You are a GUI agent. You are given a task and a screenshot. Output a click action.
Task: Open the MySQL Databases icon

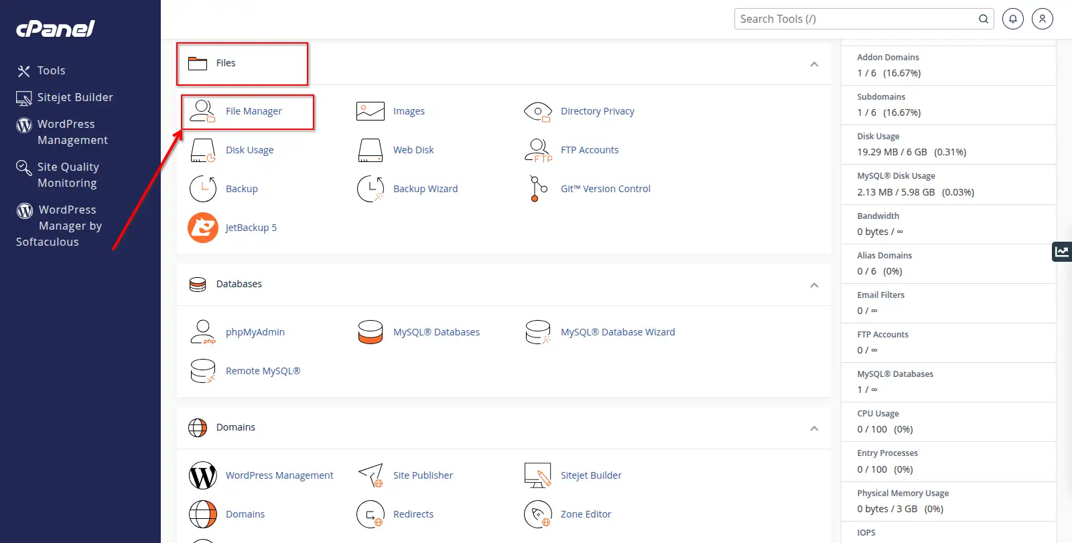tap(371, 332)
